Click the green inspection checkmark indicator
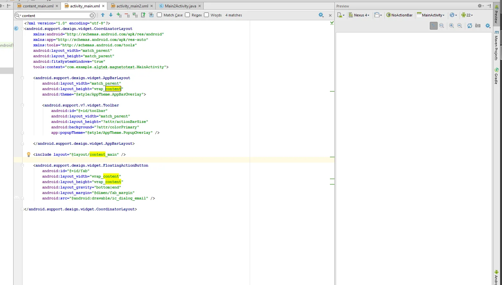This screenshot has width=502, height=285. 332,23
